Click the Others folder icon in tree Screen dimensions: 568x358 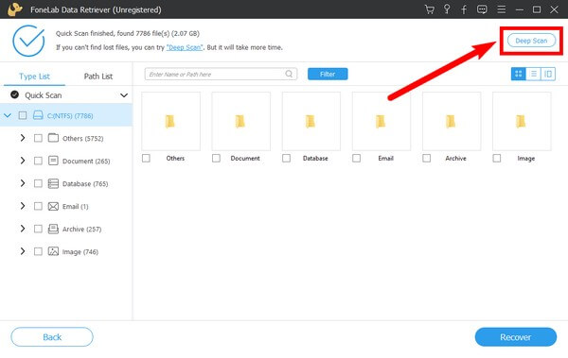click(53, 138)
